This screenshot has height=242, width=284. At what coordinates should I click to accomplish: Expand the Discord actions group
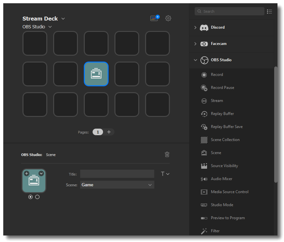(195, 27)
